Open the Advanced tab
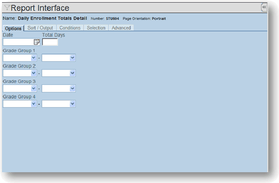 (x=121, y=28)
